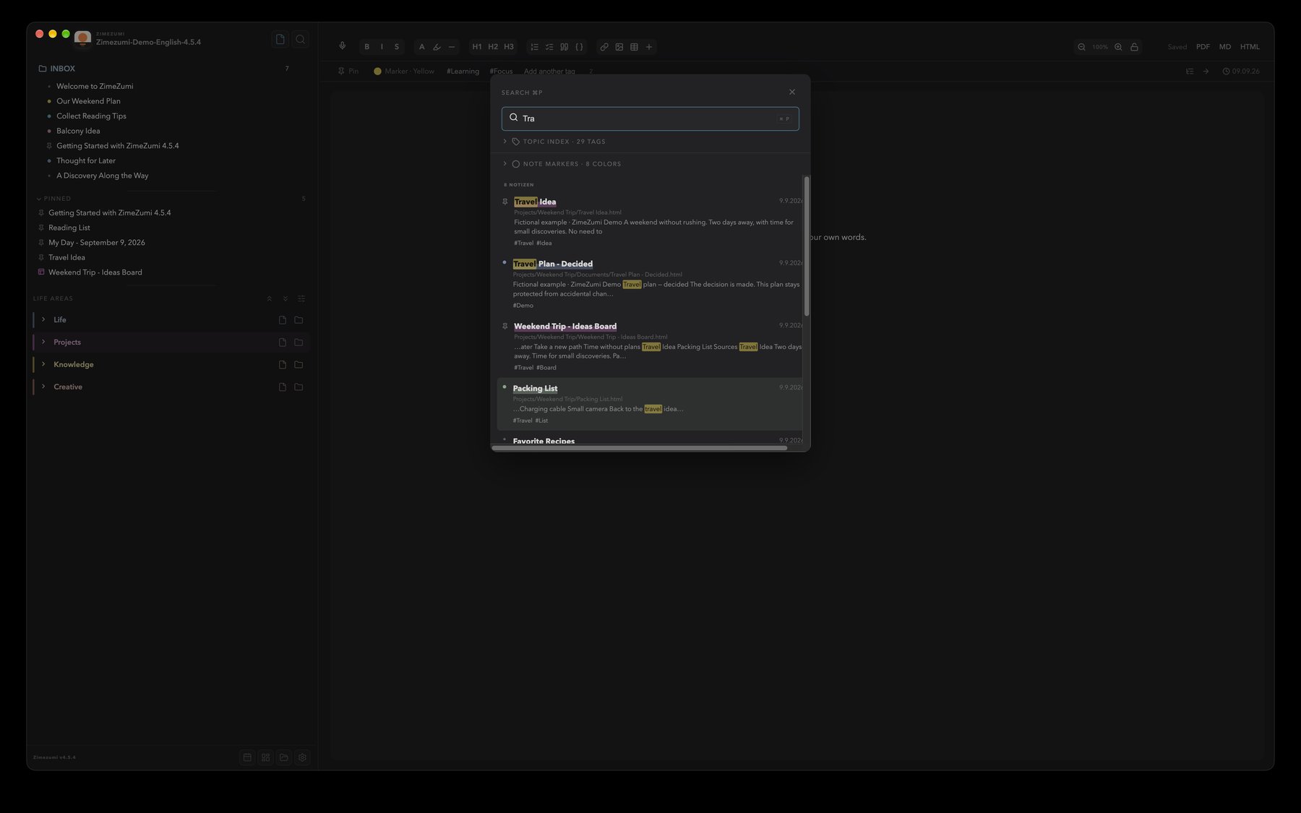Image resolution: width=1301 pixels, height=813 pixels.
Task: Export note as HTML
Action: [x=1250, y=46]
